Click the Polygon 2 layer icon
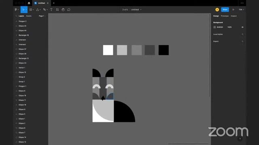 click(16, 21)
